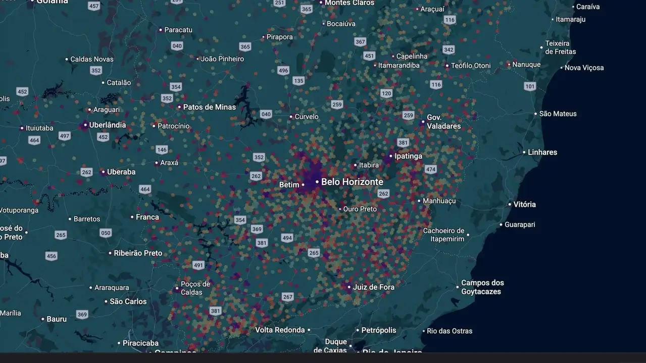Select the Teixeira de Freitas label
This screenshot has width=646, height=363.
(x=560, y=47)
